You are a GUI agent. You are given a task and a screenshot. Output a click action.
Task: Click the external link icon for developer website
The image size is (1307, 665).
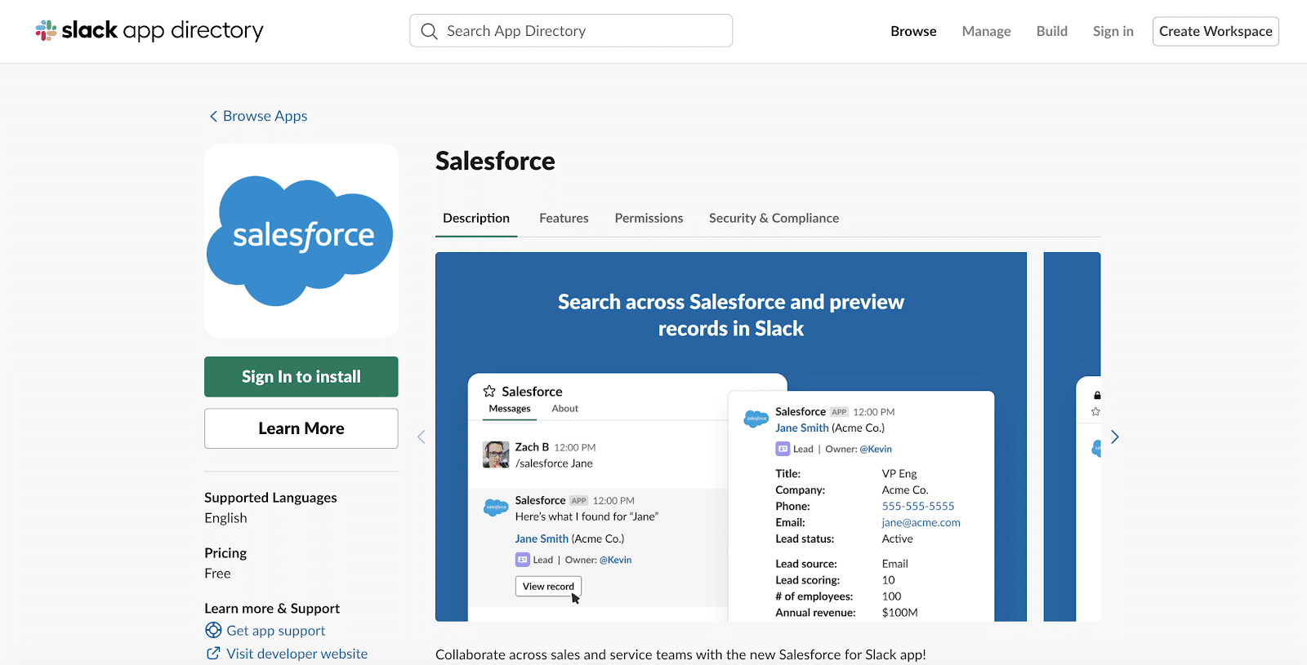(213, 653)
